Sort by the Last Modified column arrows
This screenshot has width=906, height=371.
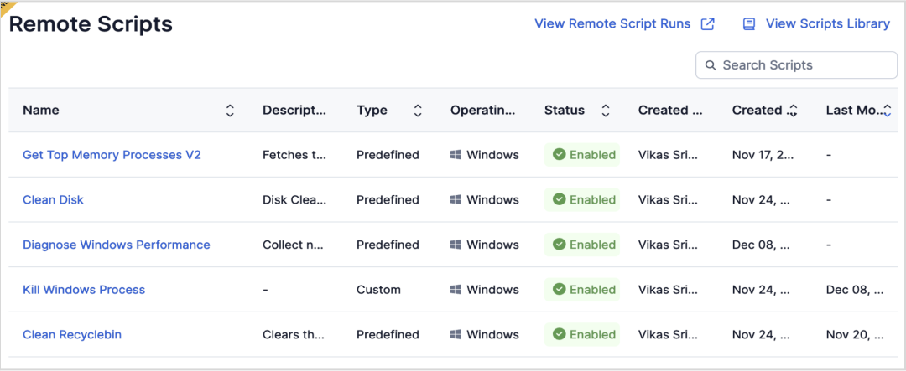(x=888, y=111)
